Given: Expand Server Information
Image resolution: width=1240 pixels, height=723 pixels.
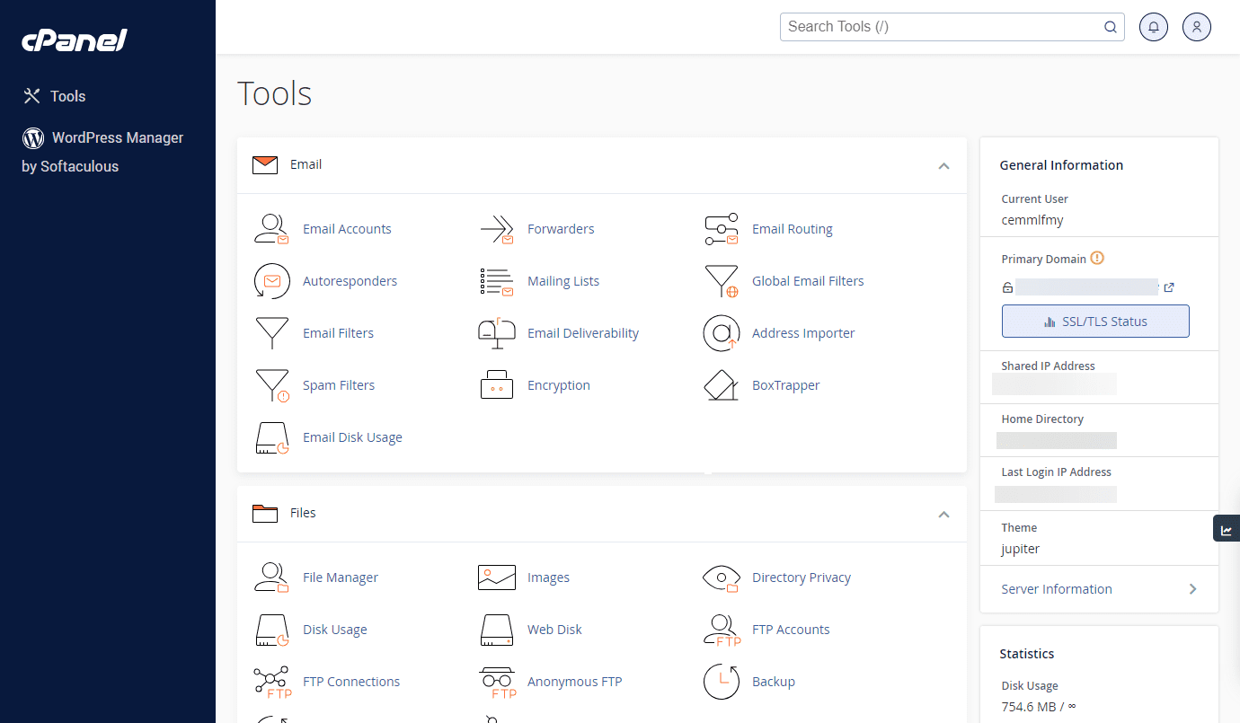Looking at the screenshot, I should coord(1098,588).
